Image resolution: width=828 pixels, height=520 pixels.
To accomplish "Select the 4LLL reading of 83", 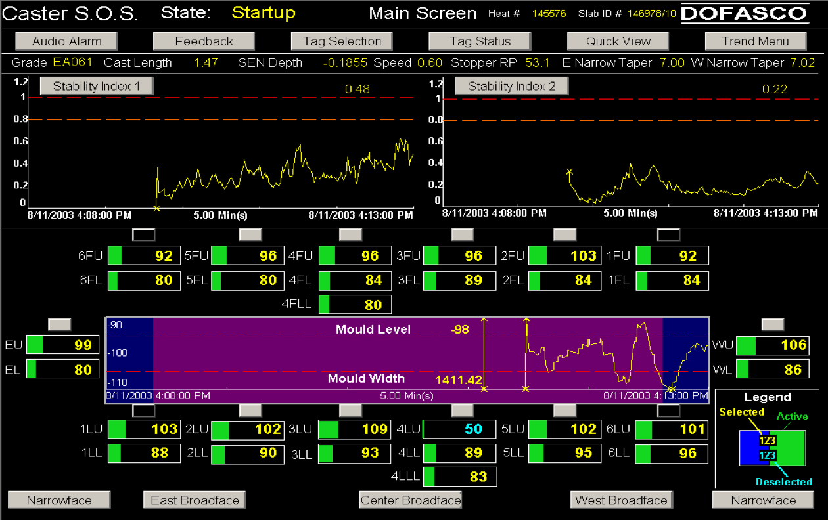I will click(460, 477).
